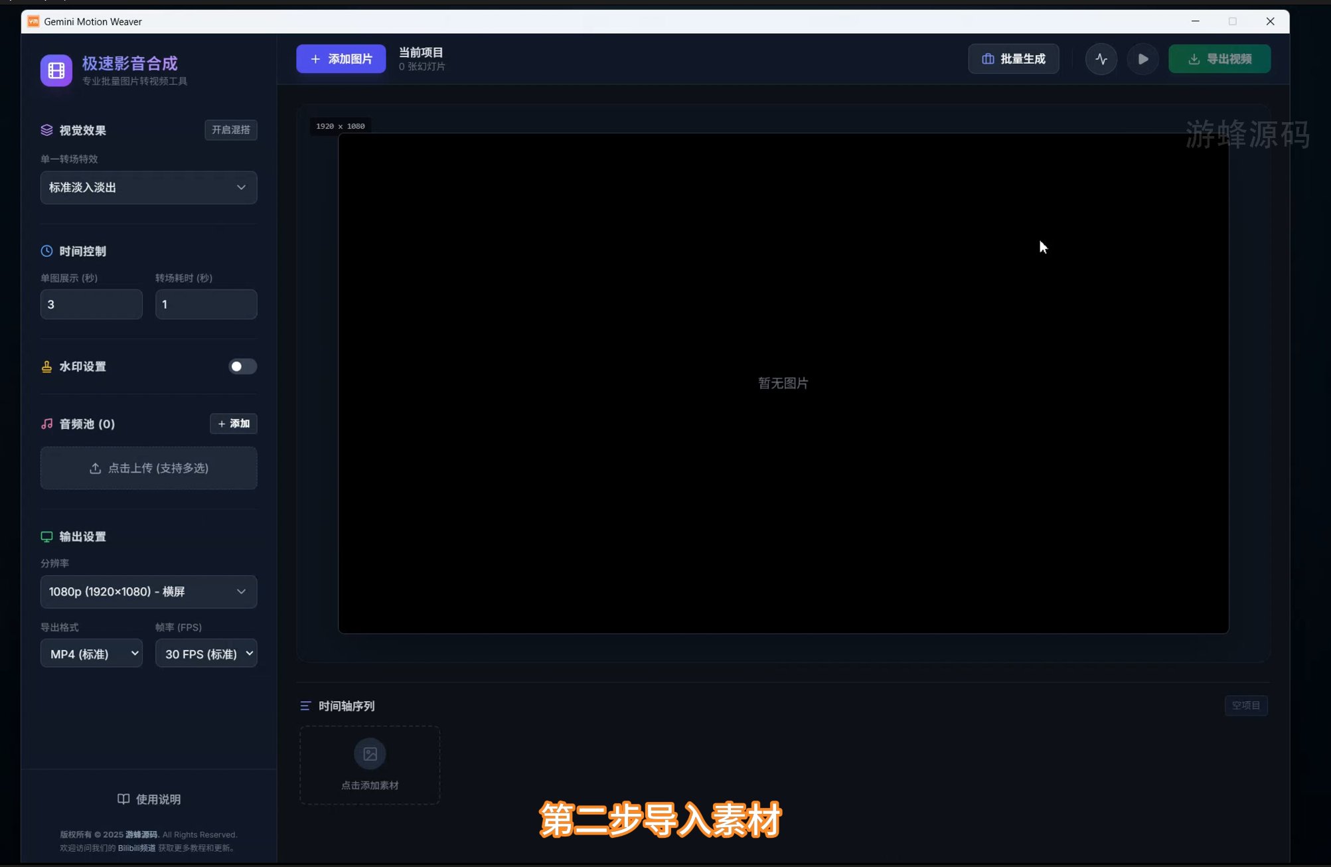1331x867 pixels.
Task: Open the 标准淡入淡出 transition dropdown
Action: (149, 187)
